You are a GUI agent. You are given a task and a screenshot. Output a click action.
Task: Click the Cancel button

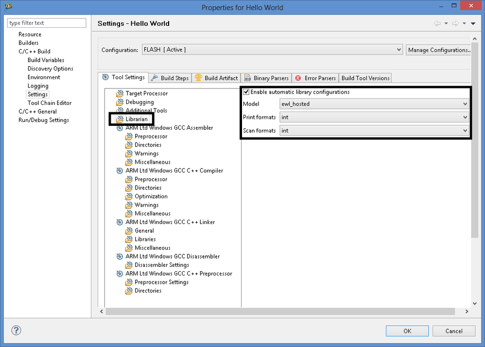tap(454, 331)
